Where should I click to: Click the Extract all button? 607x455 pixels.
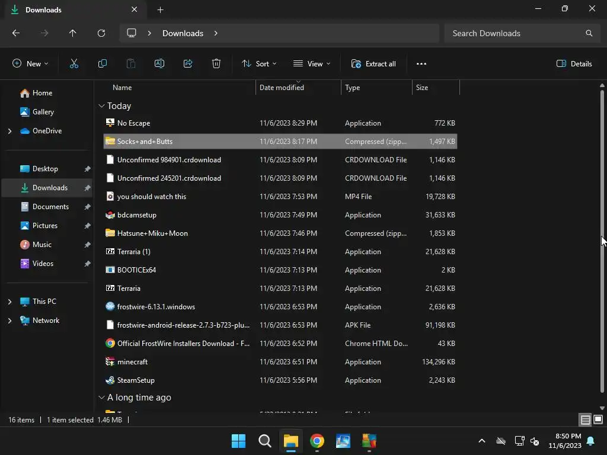click(x=373, y=64)
